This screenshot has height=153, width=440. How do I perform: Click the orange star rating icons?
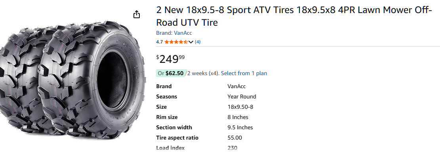point(176,42)
